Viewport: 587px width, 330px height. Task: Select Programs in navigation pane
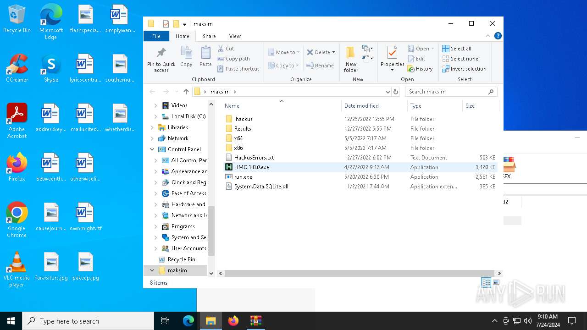183,226
